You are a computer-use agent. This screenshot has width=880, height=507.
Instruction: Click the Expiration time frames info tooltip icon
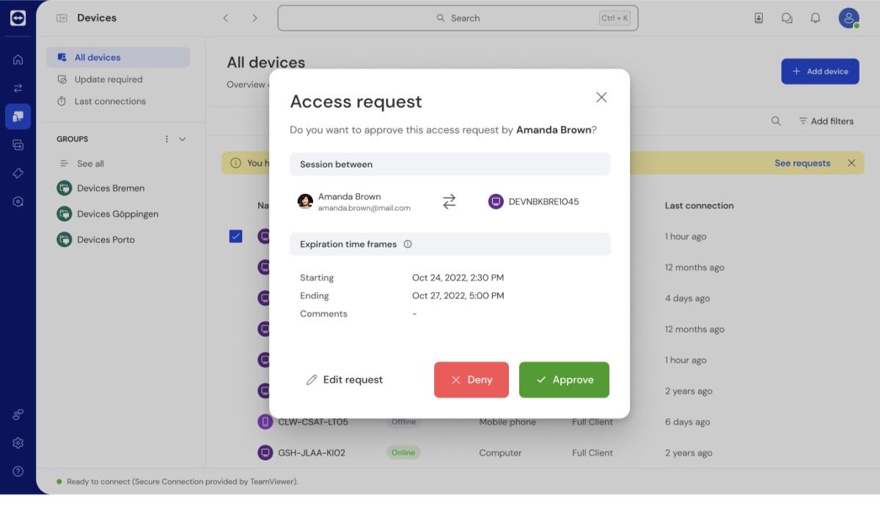pyautogui.click(x=408, y=244)
